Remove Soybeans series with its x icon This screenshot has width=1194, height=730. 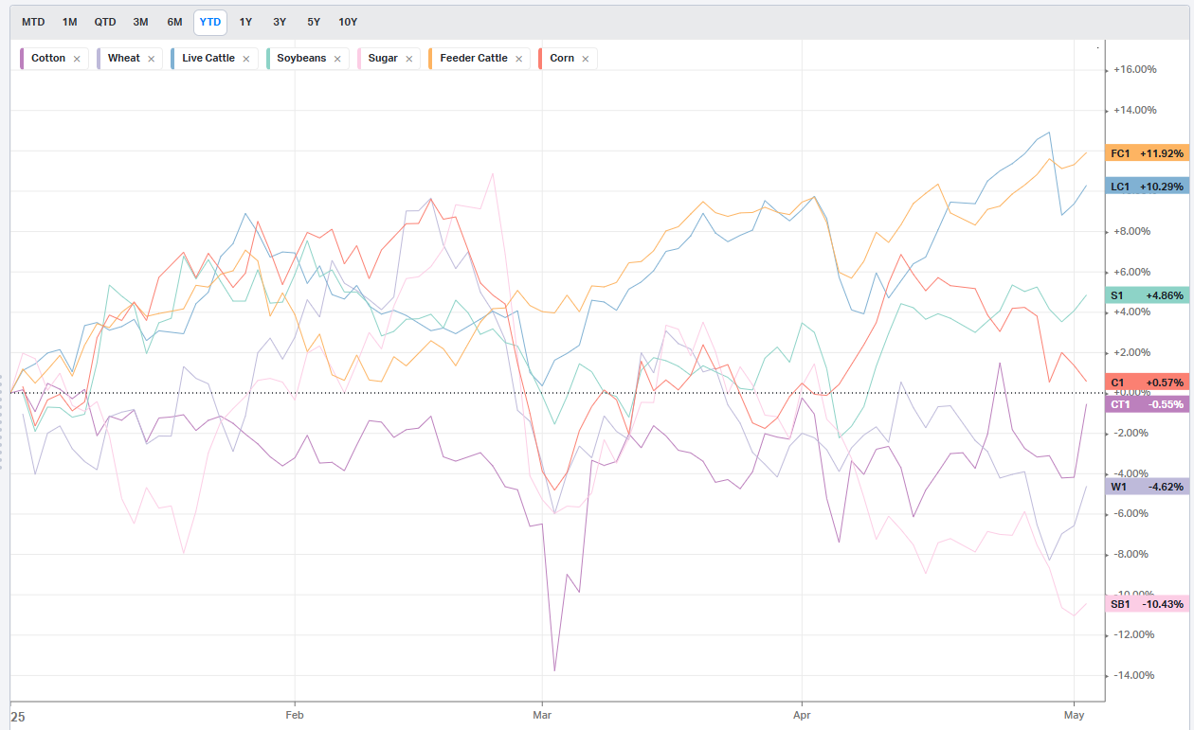(x=336, y=59)
